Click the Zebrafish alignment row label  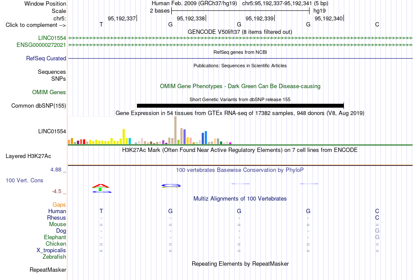point(54,257)
